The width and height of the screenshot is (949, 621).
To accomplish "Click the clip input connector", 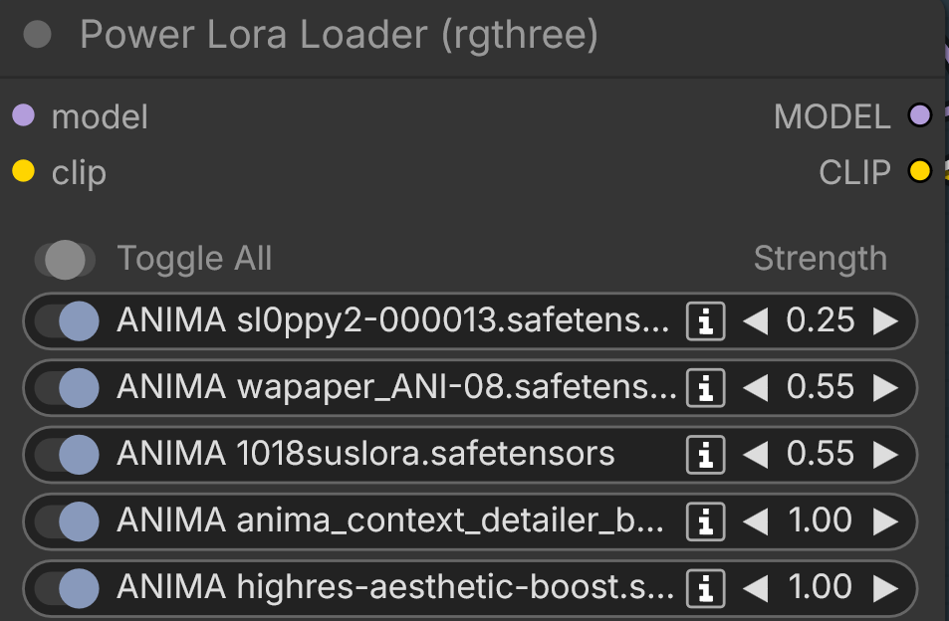I will [24, 171].
